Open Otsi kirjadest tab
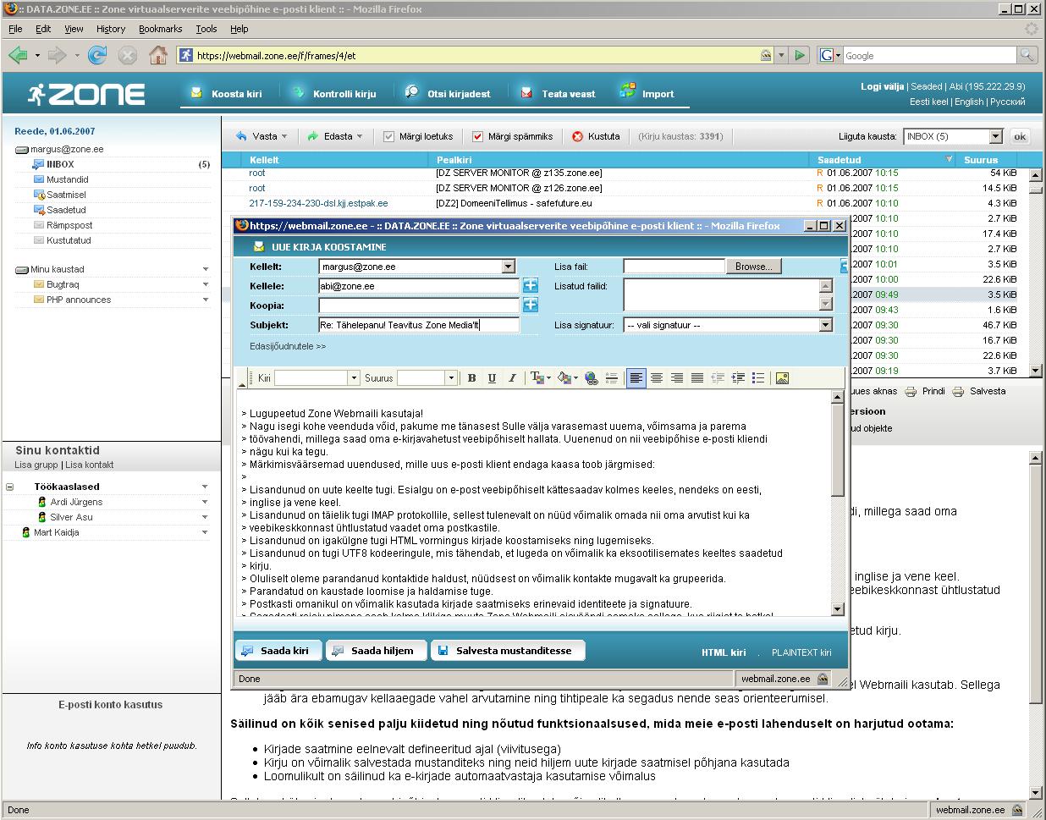Image resolution: width=1046 pixels, height=820 pixels. tap(449, 93)
